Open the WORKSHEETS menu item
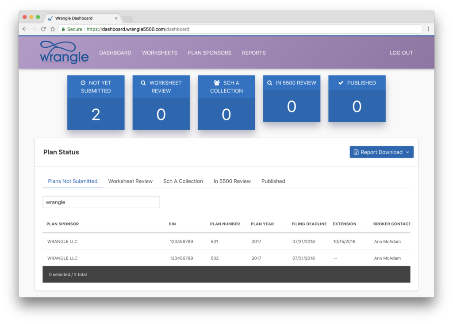453x324 pixels. (x=160, y=53)
